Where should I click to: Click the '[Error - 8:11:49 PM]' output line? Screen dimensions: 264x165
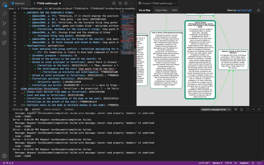pos(52,139)
